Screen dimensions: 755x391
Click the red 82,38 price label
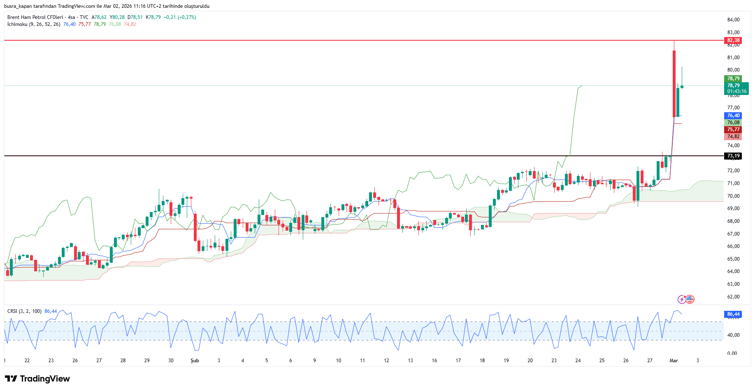[733, 40]
